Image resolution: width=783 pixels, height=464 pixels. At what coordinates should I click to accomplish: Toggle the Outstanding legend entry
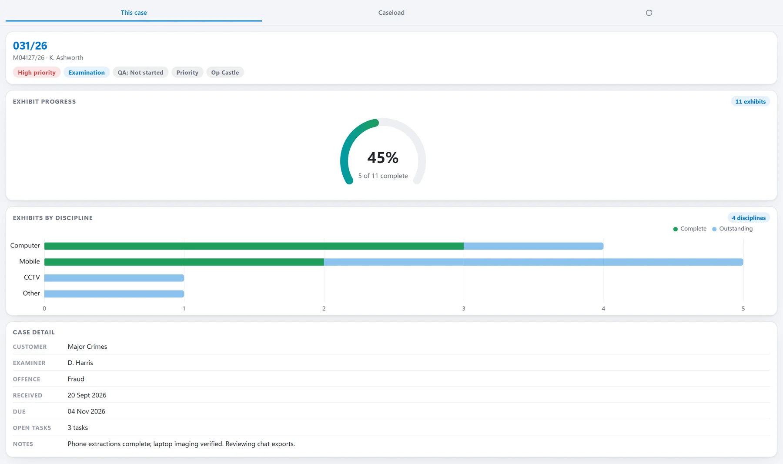[732, 229]
